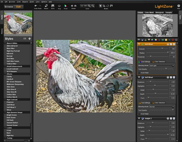Click the plus icon next to Styles
The image size is (182, 142).
pos(30,39)
